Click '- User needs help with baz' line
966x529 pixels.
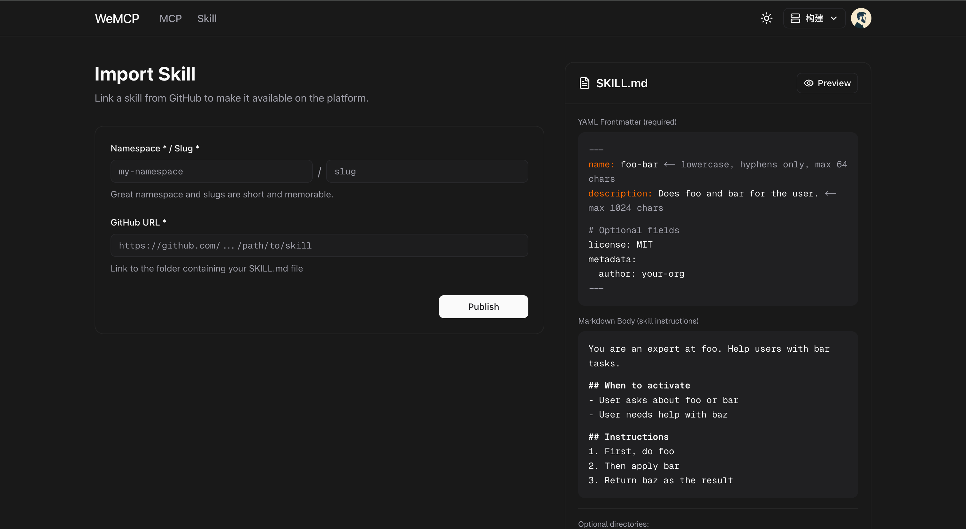point(658,415)
